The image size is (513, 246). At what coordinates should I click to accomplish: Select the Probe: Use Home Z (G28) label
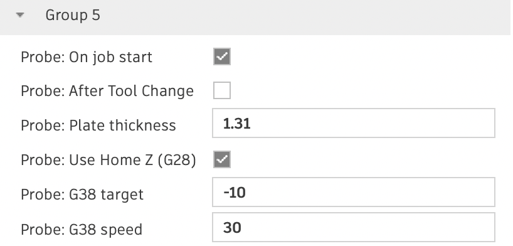coord(108,160)
